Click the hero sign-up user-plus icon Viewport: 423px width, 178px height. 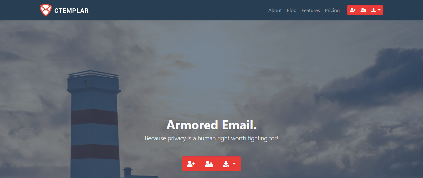point(191,164)
